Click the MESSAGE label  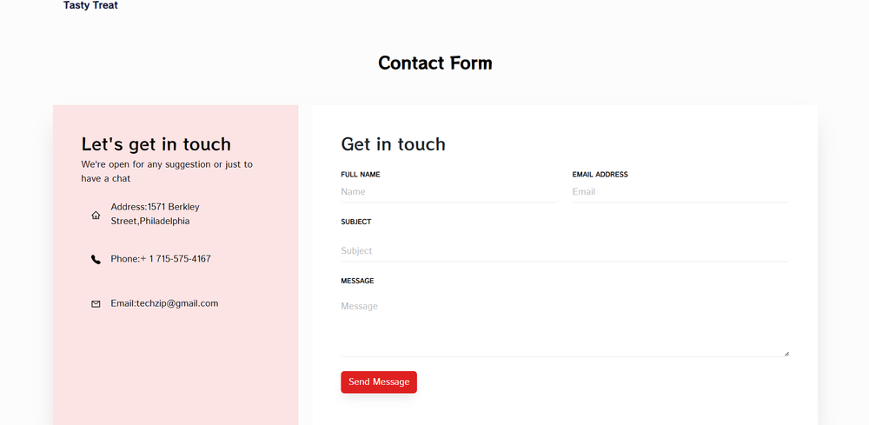point(357,281)
